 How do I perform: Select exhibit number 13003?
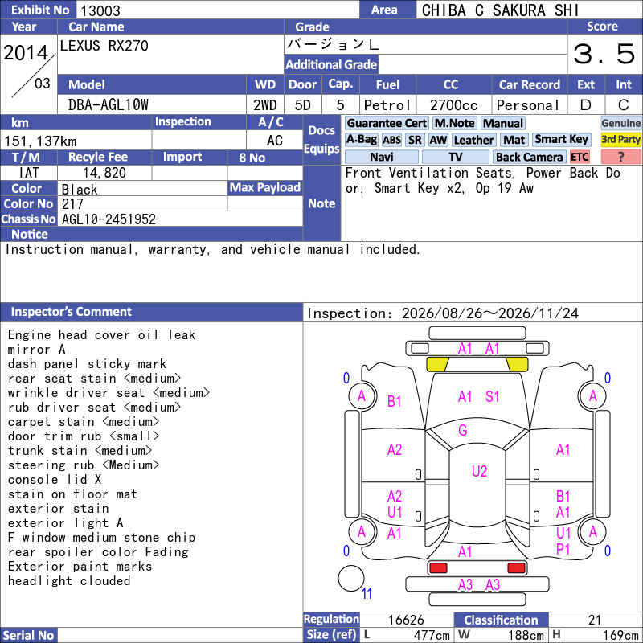(100, 10)
